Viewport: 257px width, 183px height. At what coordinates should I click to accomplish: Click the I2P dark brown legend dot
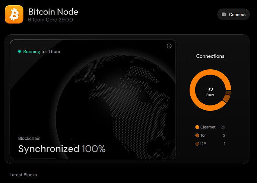(x=197, y=144)
